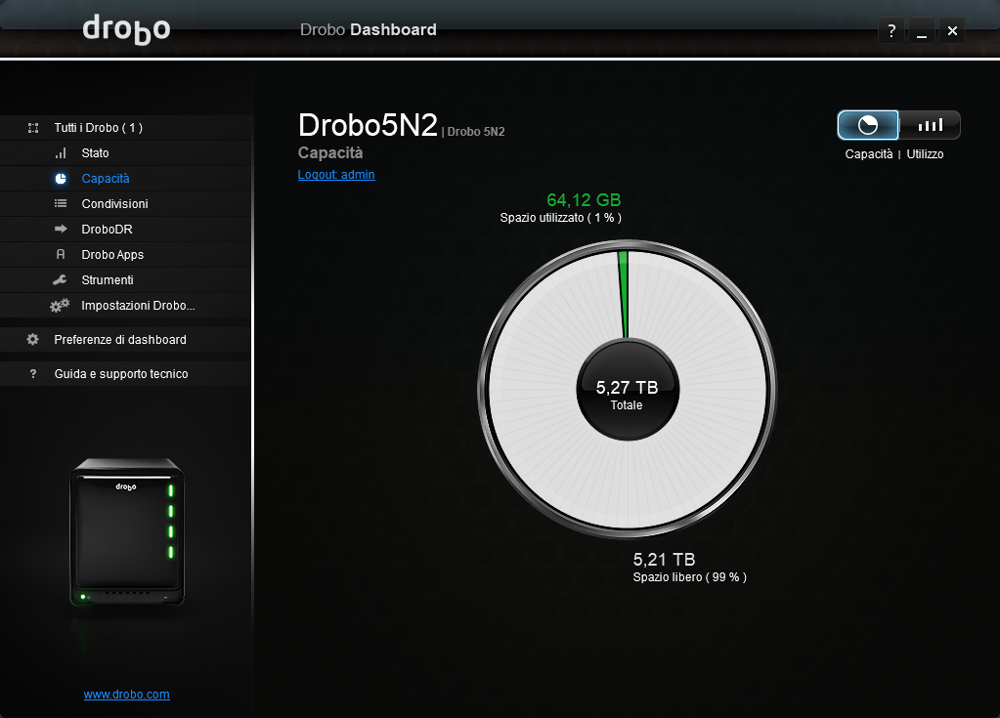Switch to Capacità pie chart view toggle

pos(868,125)
